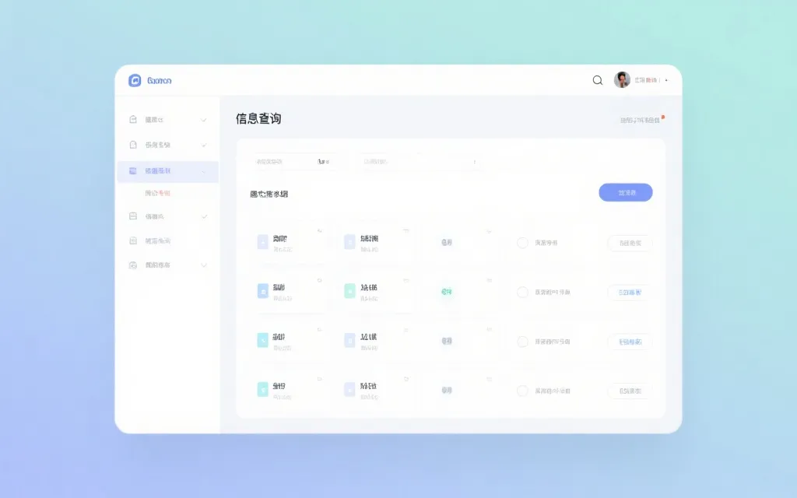Click the blue square icon in the first result row
Image resolution: width=797 pixels, height=498 pixels.
click(262, 242)
